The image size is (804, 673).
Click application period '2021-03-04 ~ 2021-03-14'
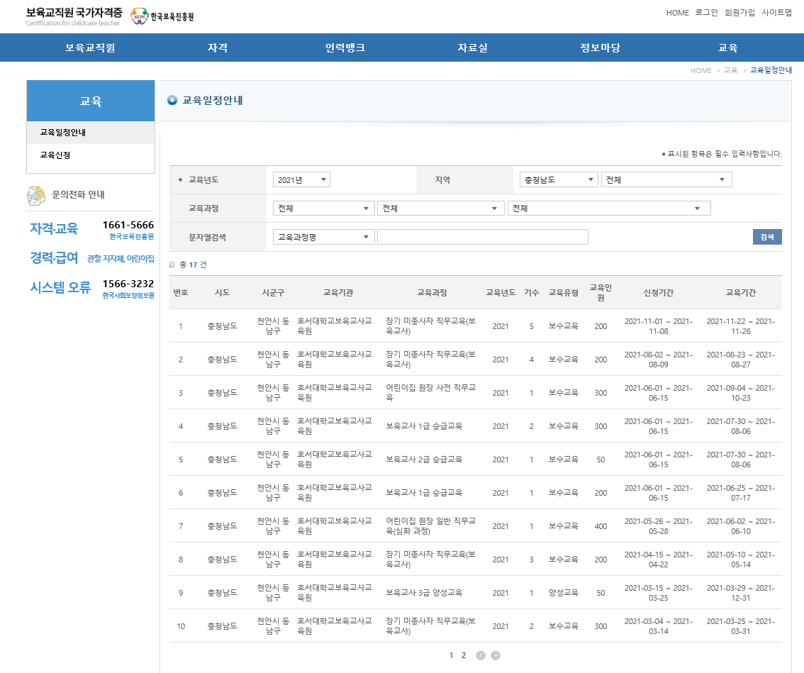coord(659,626)
